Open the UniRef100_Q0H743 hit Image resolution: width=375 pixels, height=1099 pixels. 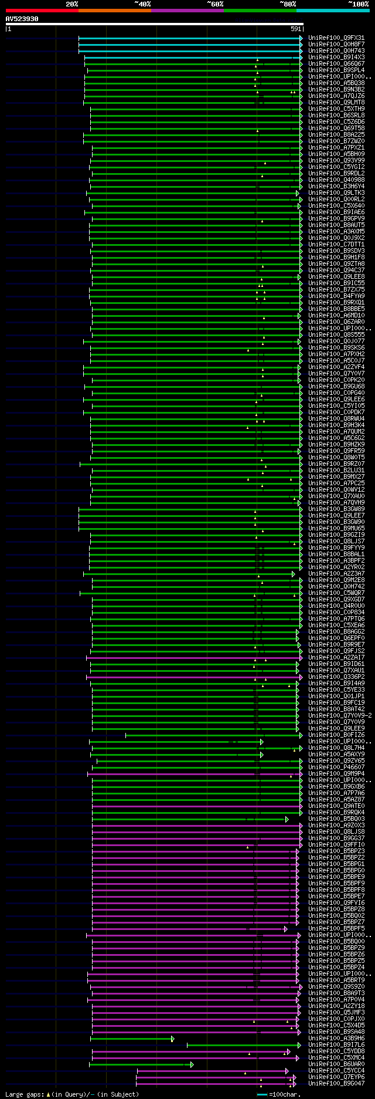[x=336, y=50]
